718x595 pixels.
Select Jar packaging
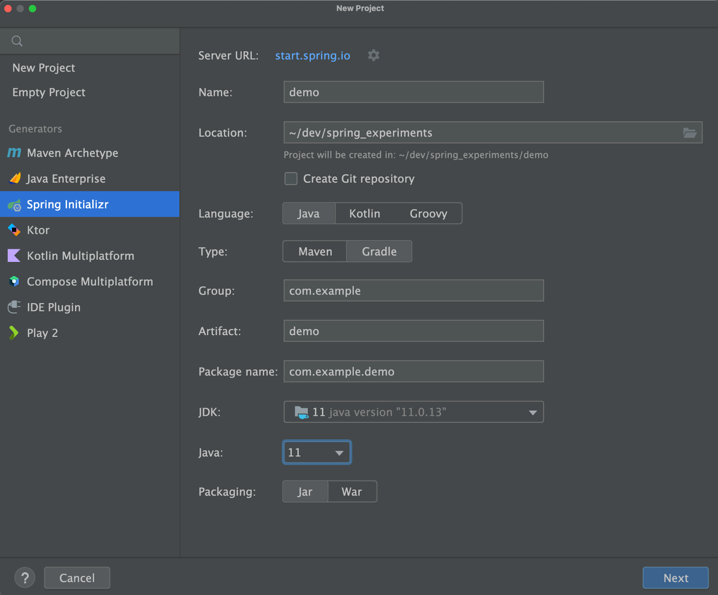(x=305, y=491)
